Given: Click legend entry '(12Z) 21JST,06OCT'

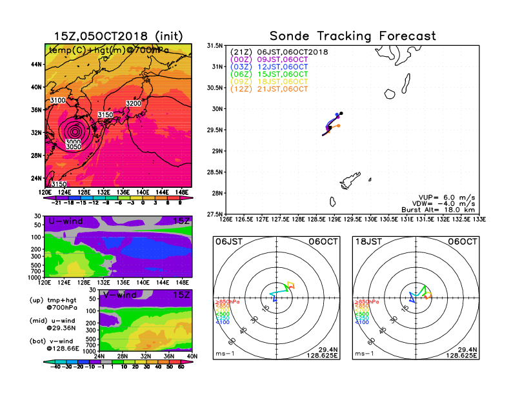Looking at the screenshot, I should (269, 89).
